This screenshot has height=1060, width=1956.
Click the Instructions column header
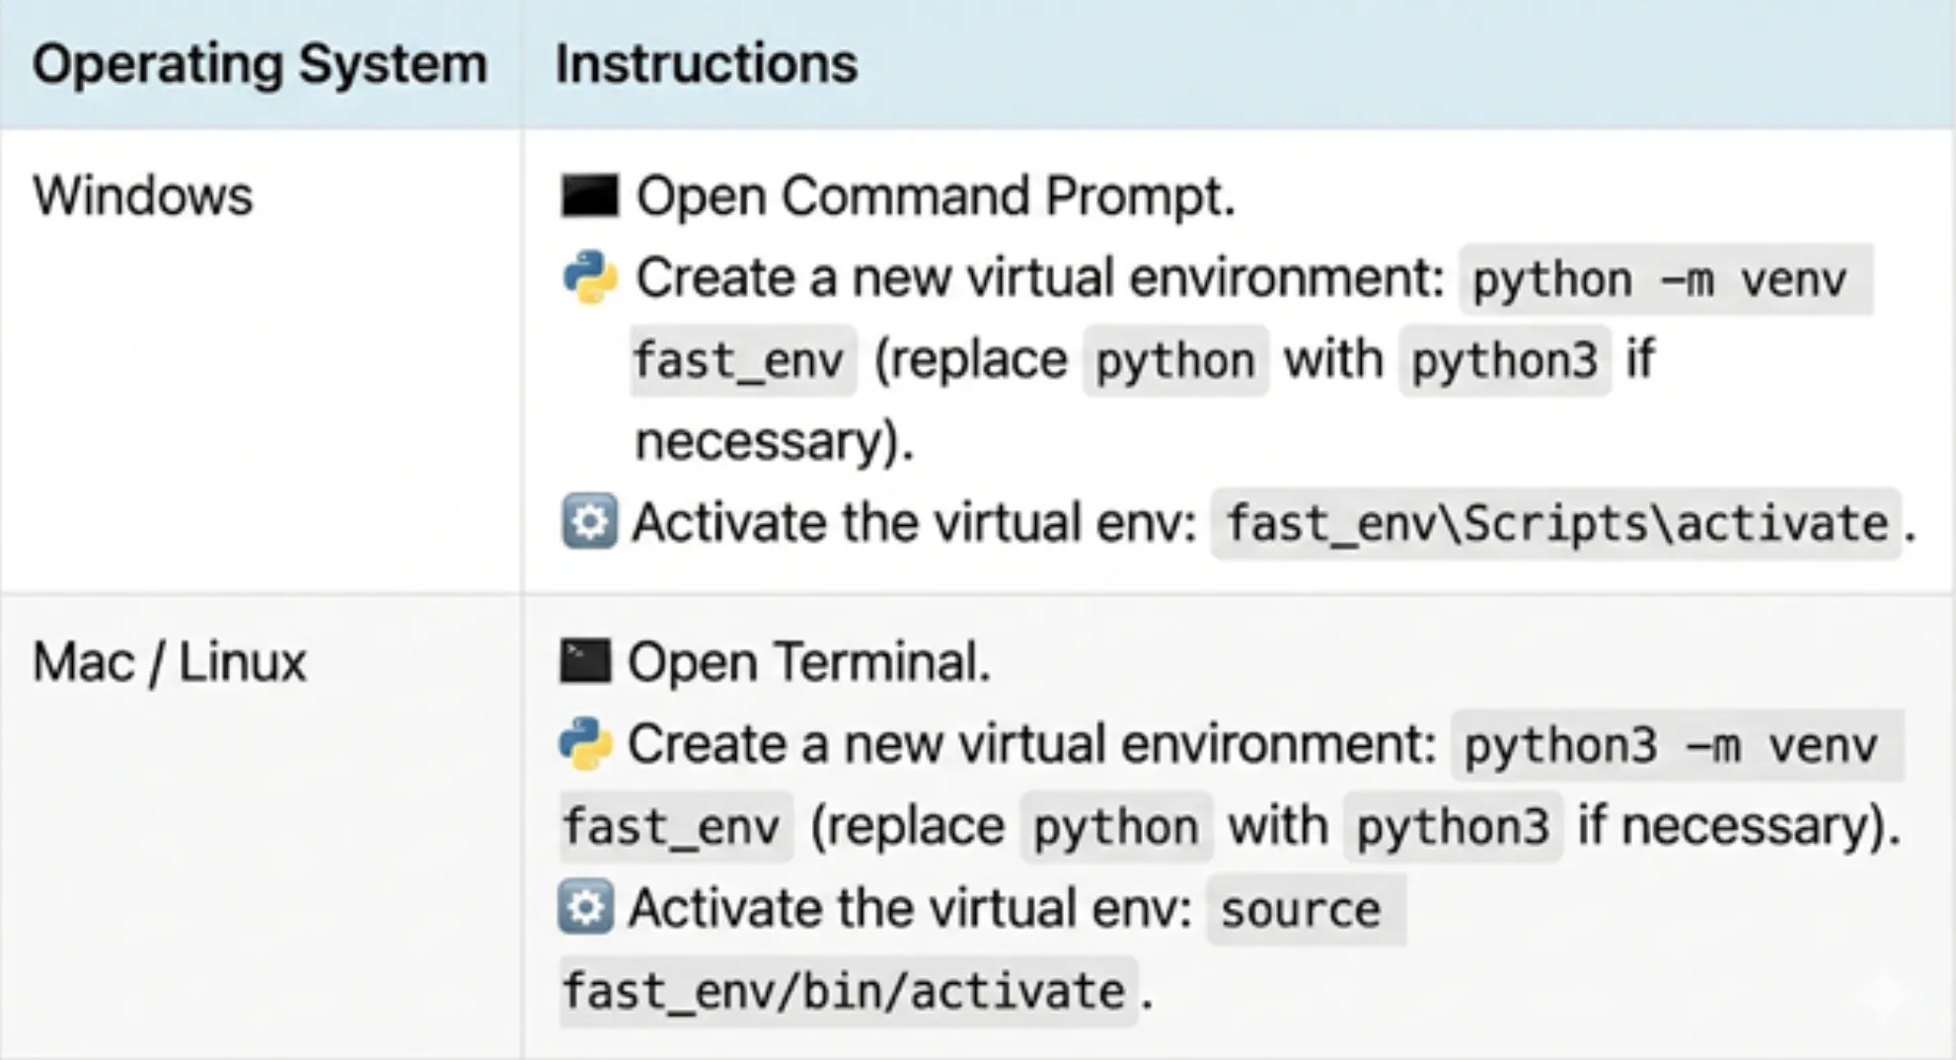click(706, 65)
